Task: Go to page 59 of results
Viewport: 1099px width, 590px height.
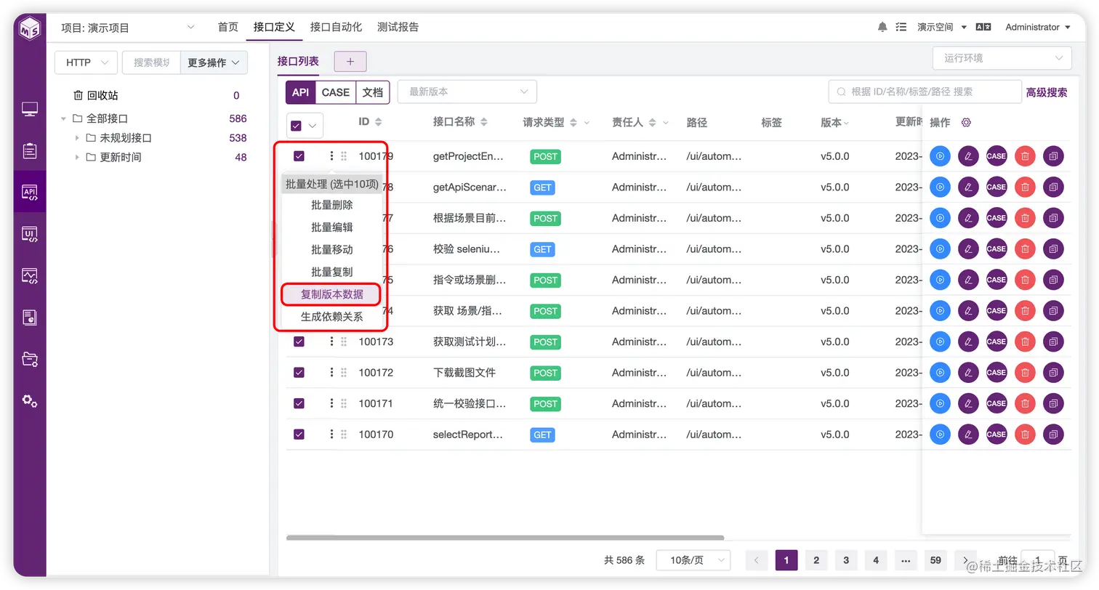Action: pos(935,560)
